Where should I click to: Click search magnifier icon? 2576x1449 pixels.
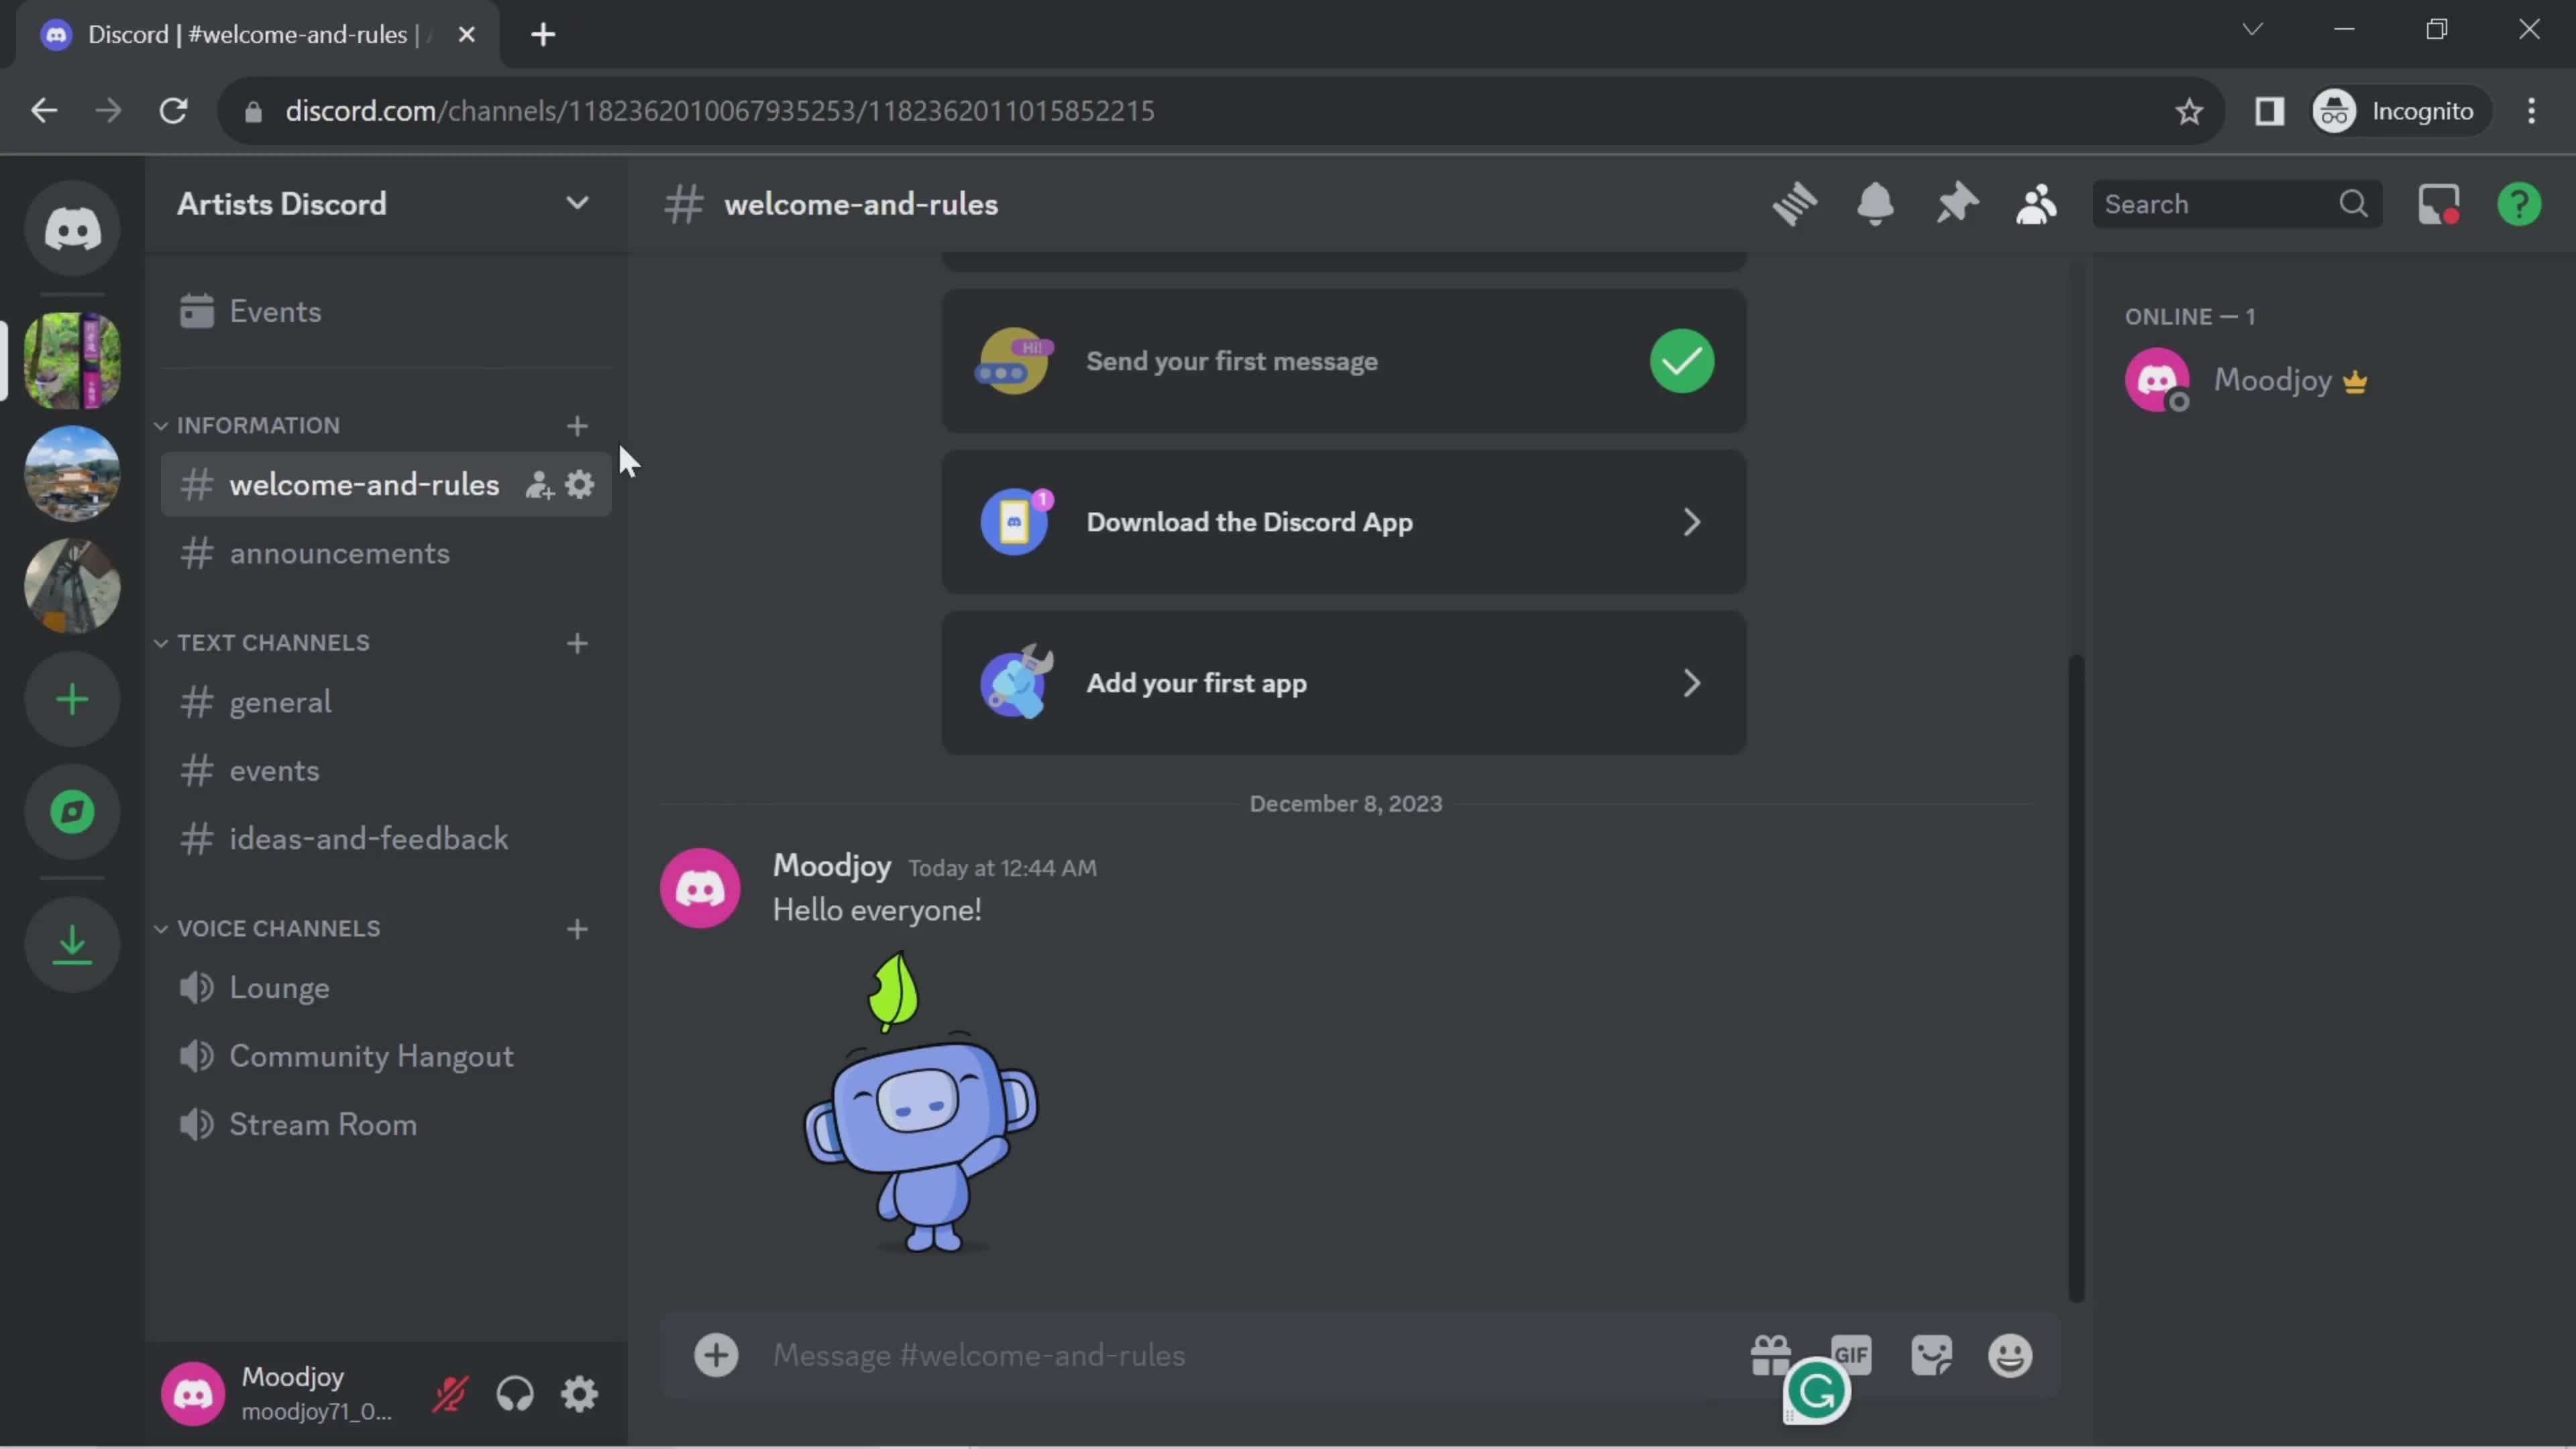(2353, 204)
